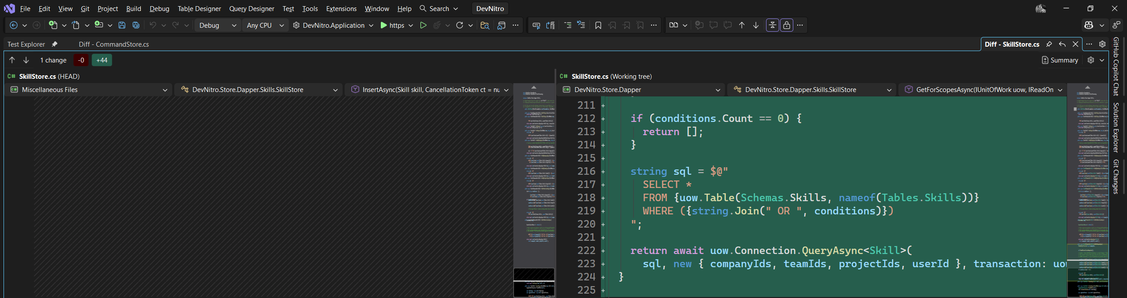Open the Debug configuration dropdown
Image resolution: width=1127 pixels, height=298 pixels.
[x=217, y=26]
